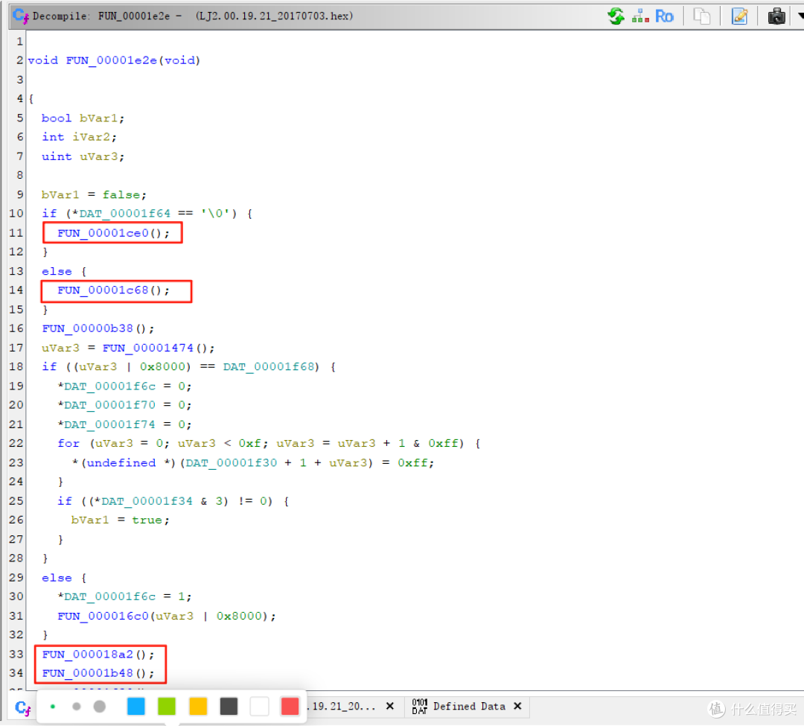Click the FUN_00001ce0() call
This screenshot has width=804, height=726.
(x=113, y=233)
